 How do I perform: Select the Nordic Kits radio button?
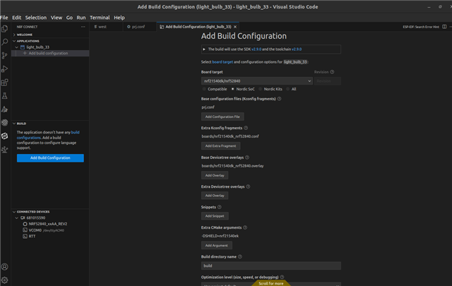pos(261,89)
